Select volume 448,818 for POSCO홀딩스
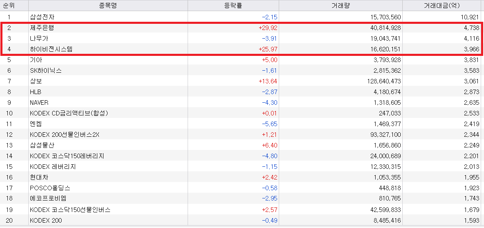This screenshot has height=228, width=484. [x=390, y=188]
